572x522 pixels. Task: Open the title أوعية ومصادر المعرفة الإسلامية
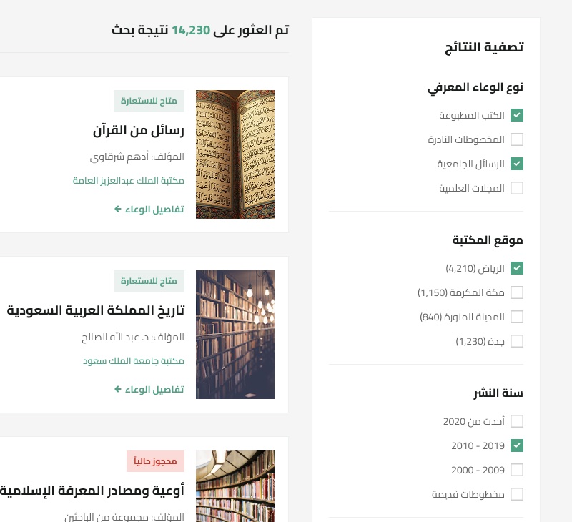click(x=92, y=491)
